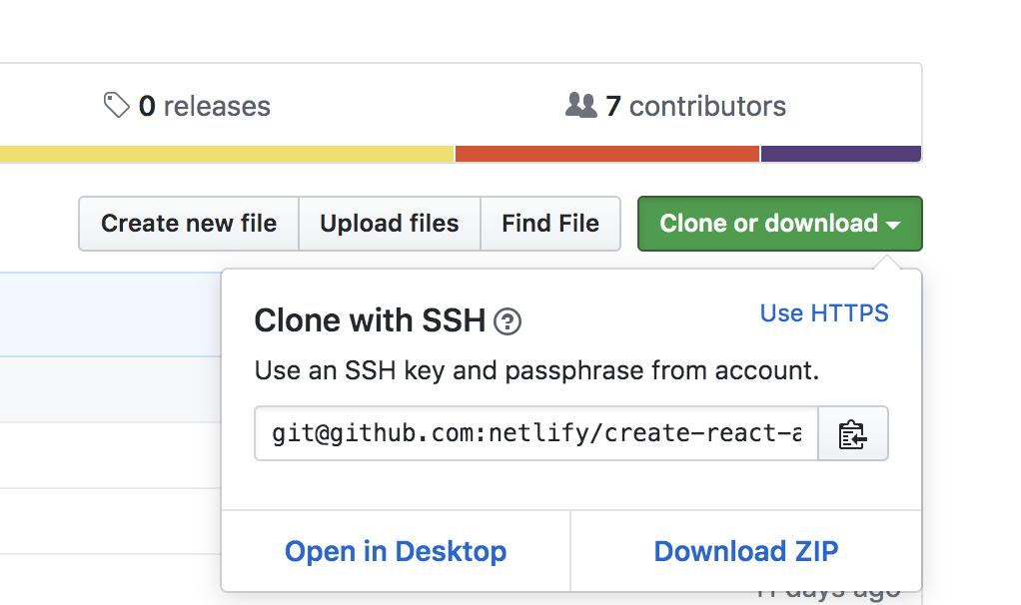This screenshot has height=605, width=1021.
Task: Select the git@github.com SSH URL field
Action: [x=536, y=434]
